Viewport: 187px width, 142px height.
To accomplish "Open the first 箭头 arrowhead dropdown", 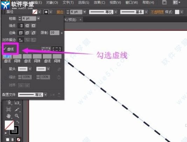I will (x=30, y=69).
